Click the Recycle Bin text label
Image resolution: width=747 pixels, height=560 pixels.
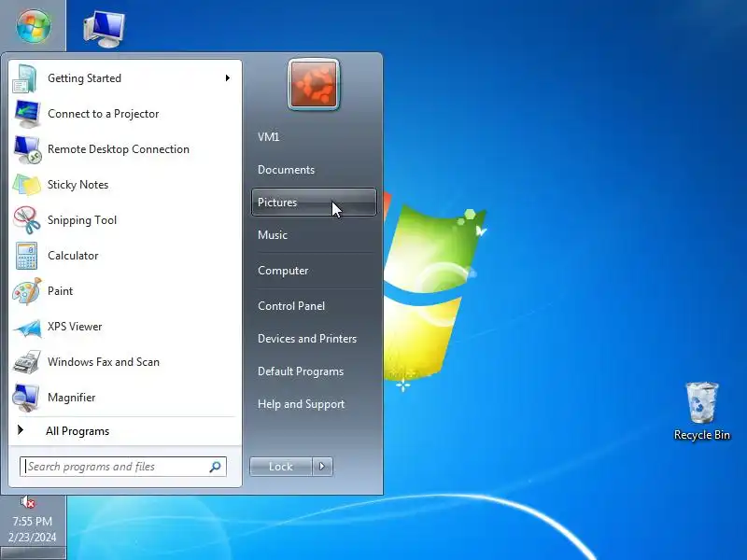click(x=702, y=435)
